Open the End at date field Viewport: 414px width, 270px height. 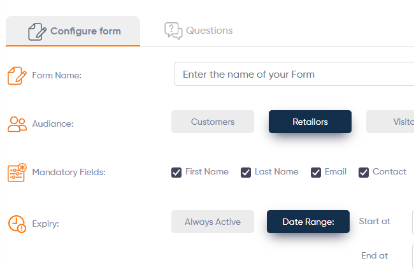(x=413, y=256)
